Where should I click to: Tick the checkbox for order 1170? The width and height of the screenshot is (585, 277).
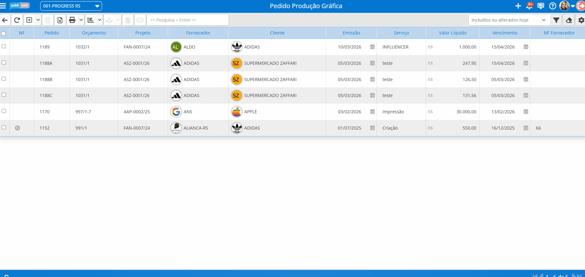4,111
